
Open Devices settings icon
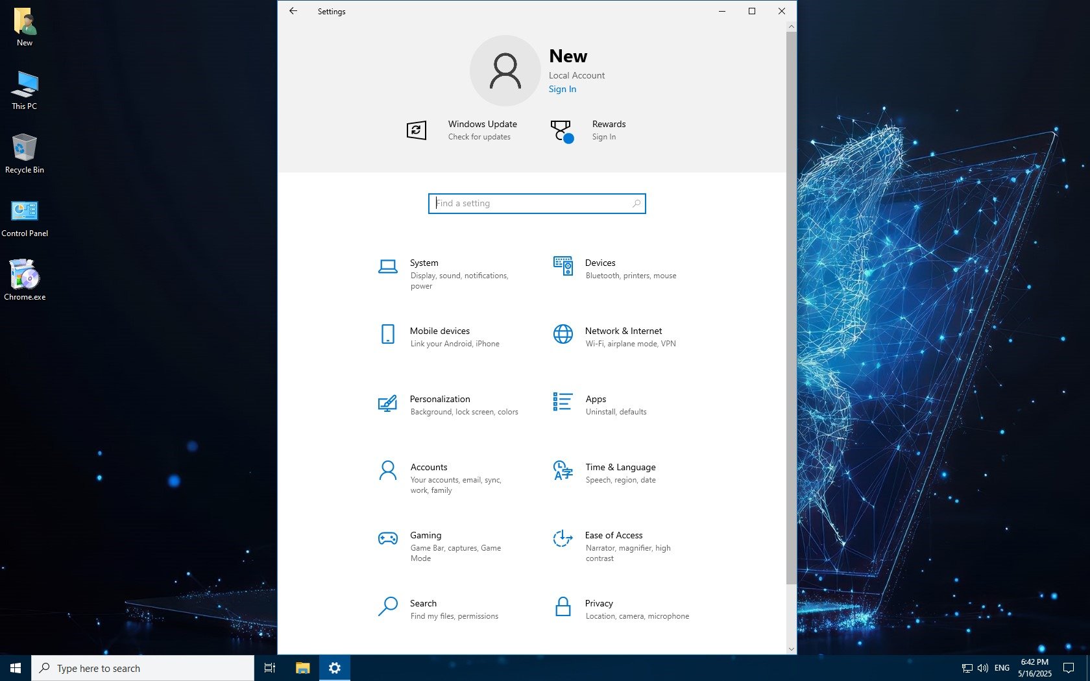pos(563,266)
